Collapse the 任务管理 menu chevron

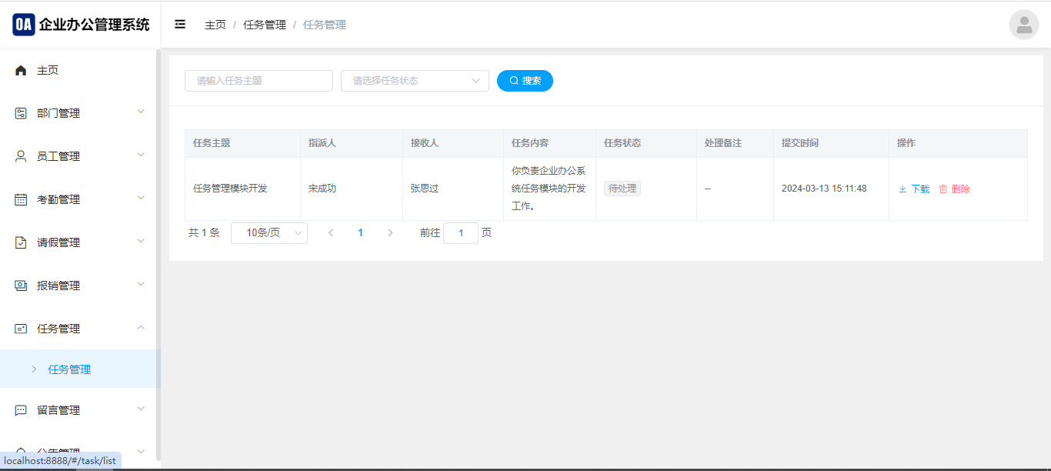pyautogui.click(x=141, y=328)
